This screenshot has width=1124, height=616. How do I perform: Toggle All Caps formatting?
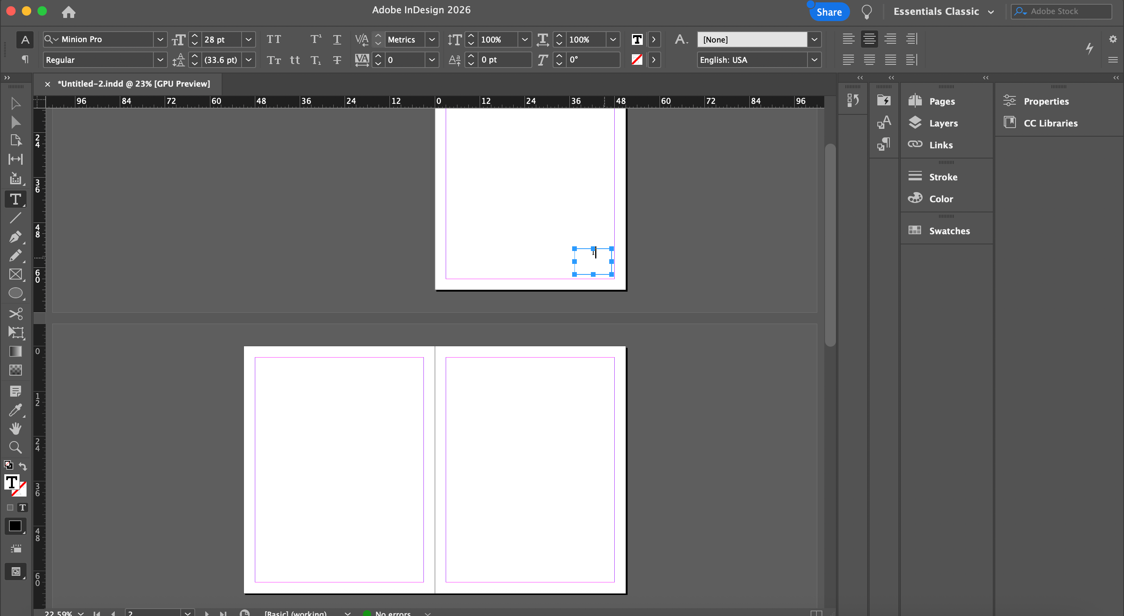point(274,40)
